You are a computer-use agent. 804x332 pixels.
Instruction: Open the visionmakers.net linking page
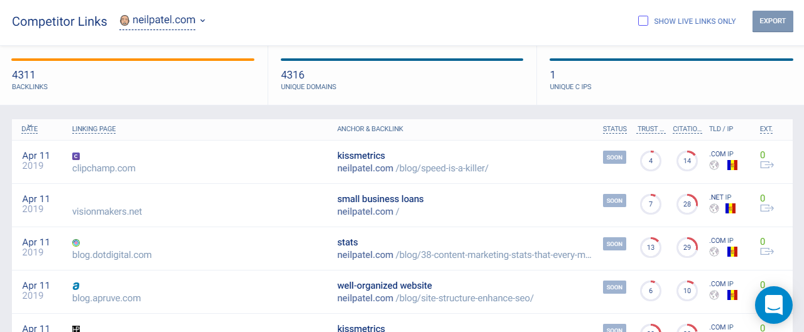[107, 212]
